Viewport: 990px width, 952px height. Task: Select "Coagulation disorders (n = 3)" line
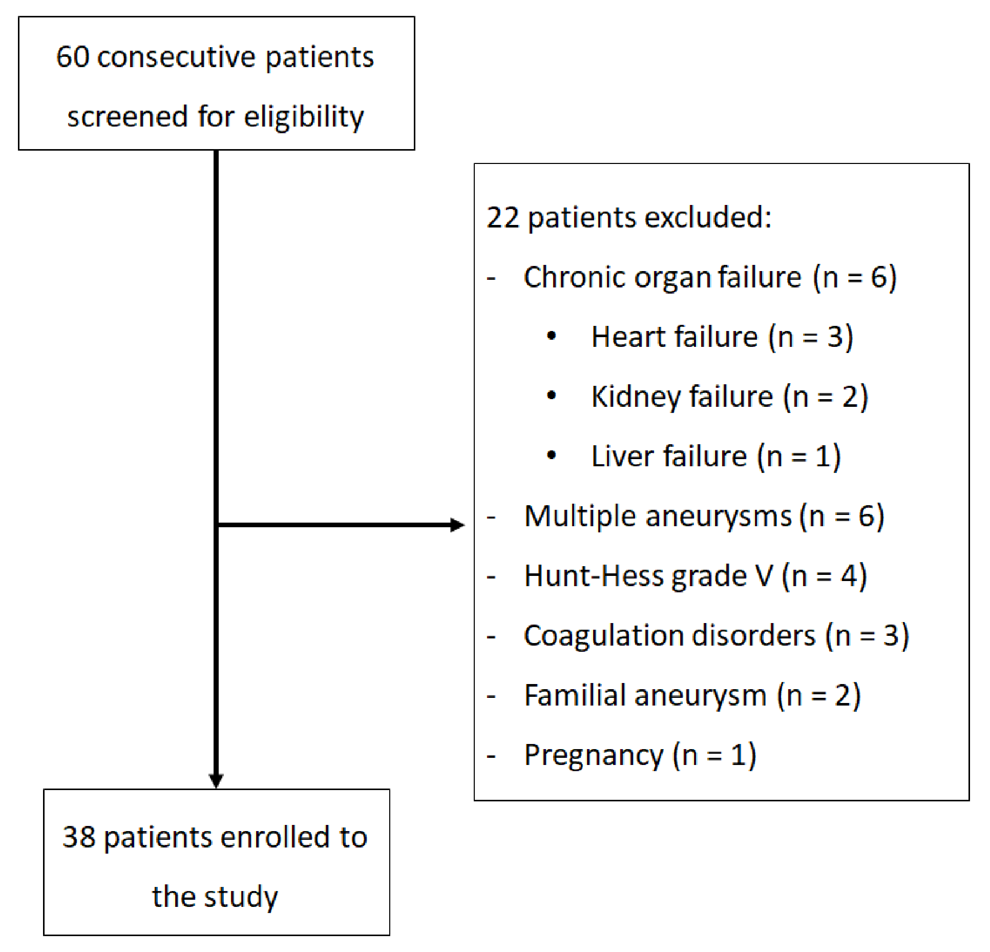click(x=716, y=636)
